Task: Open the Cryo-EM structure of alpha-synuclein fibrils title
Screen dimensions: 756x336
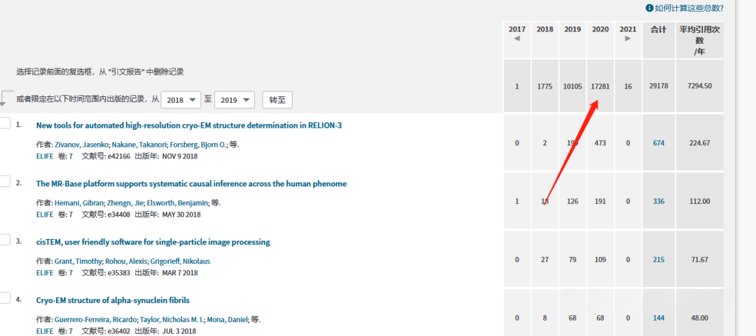Action: pyautogui.click(x=113, y=300)
